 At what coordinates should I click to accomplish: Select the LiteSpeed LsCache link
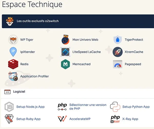(87, 52)
